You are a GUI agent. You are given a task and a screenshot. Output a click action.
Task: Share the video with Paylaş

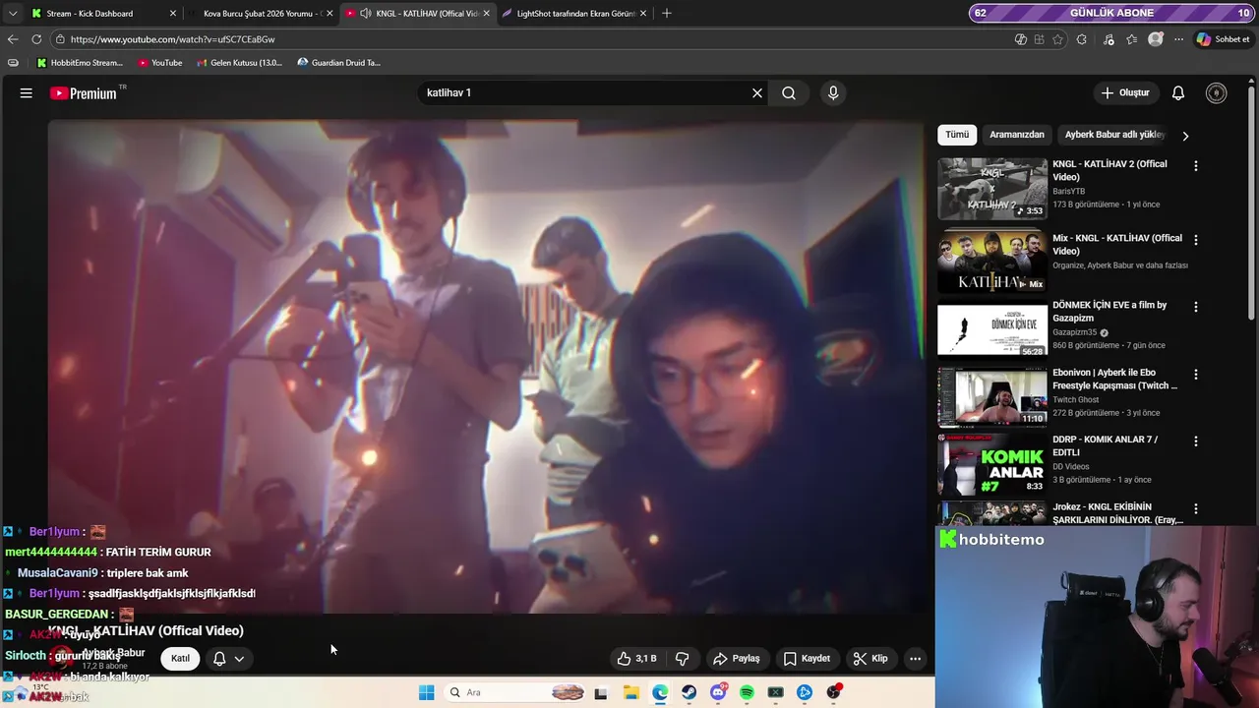pos(737,659)
